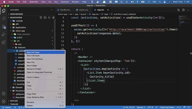Choose Reveal in Finder
This screenshot has width=192, height=109.
tap(45, 69)
